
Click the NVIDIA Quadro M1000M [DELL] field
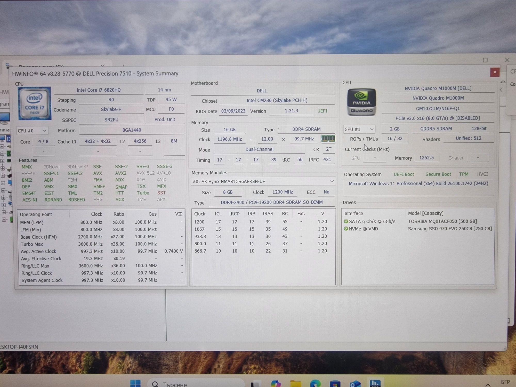coord(438,88)
